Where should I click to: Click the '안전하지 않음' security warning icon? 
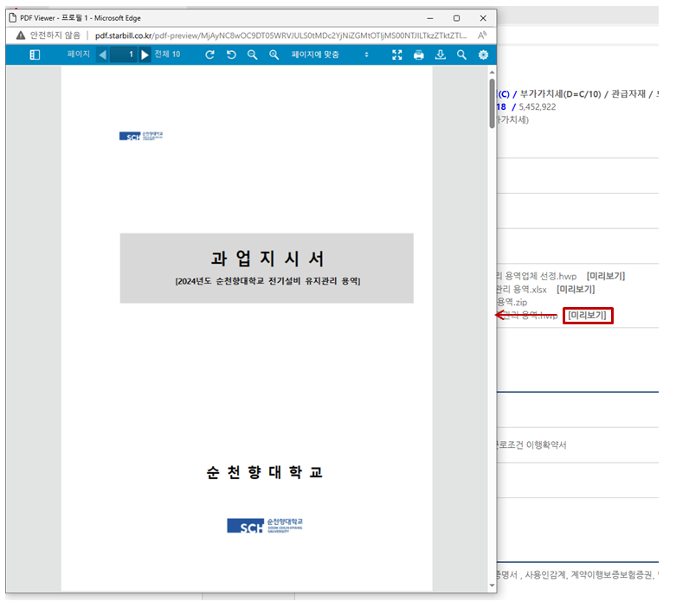pos(21,35)
